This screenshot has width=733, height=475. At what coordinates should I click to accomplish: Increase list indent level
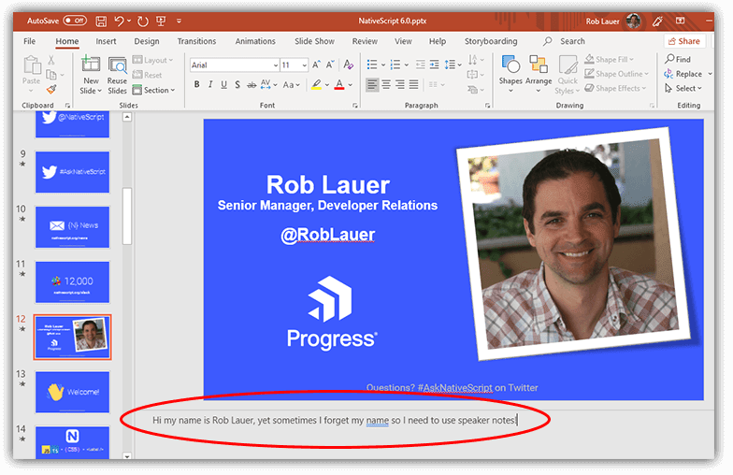(434, 65)
